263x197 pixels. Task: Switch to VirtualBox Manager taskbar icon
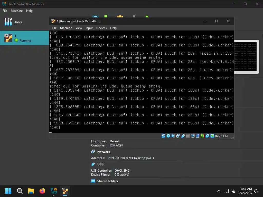point(54,191)
